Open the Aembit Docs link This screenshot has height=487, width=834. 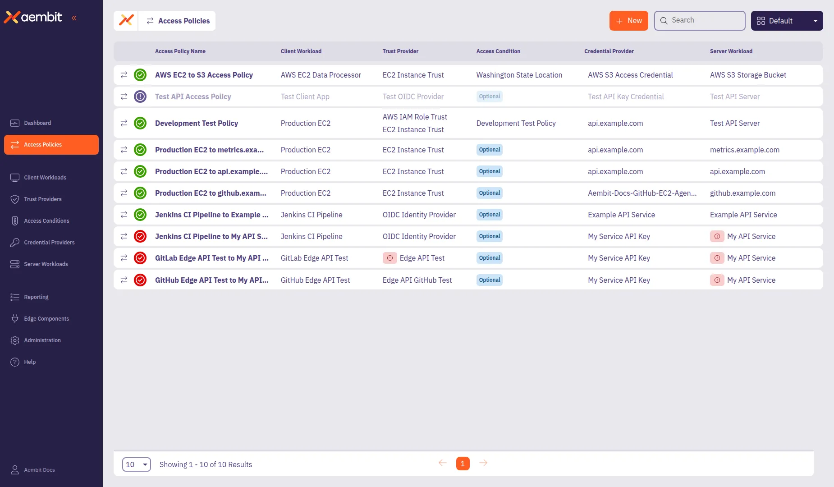pyautogui.click(x=39, y=470)
